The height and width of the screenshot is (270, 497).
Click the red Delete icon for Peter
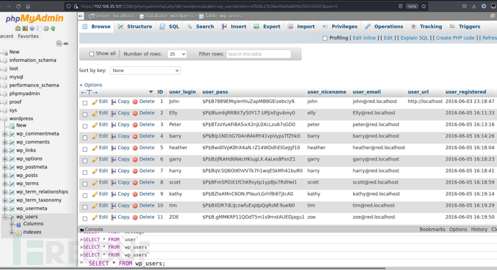135,125
